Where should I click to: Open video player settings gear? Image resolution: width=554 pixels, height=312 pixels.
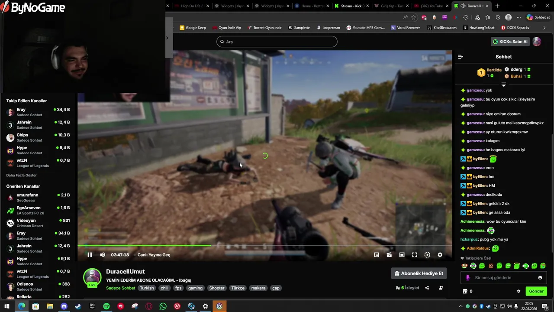(440, 255)
